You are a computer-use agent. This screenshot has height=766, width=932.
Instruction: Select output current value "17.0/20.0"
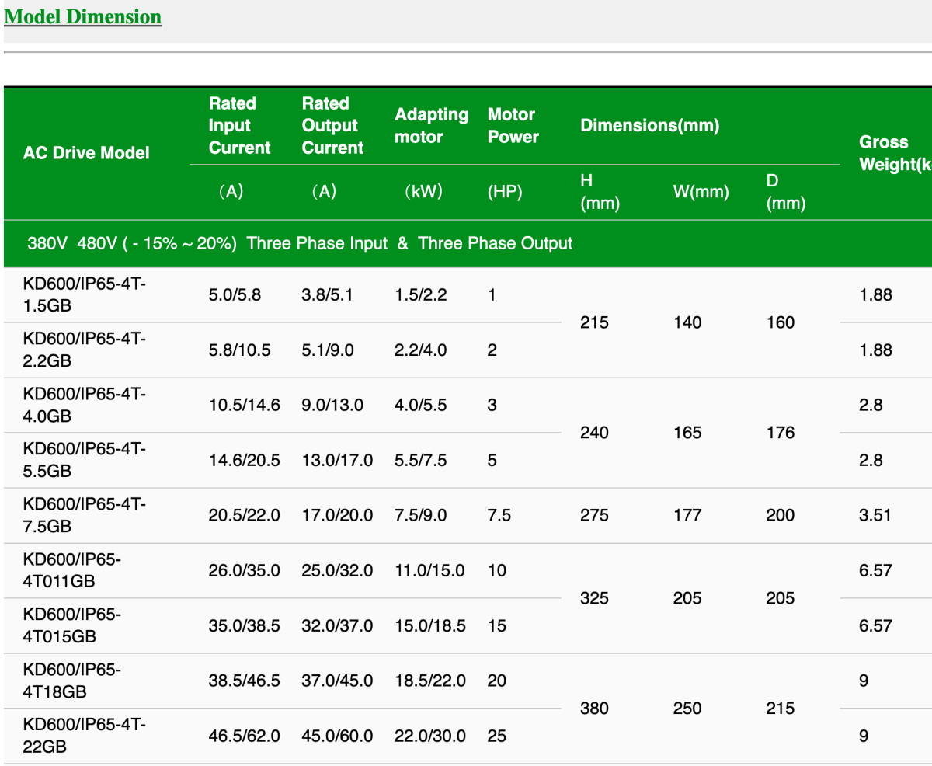[337, 515]
